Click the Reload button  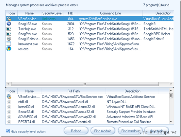coord(76,131)
